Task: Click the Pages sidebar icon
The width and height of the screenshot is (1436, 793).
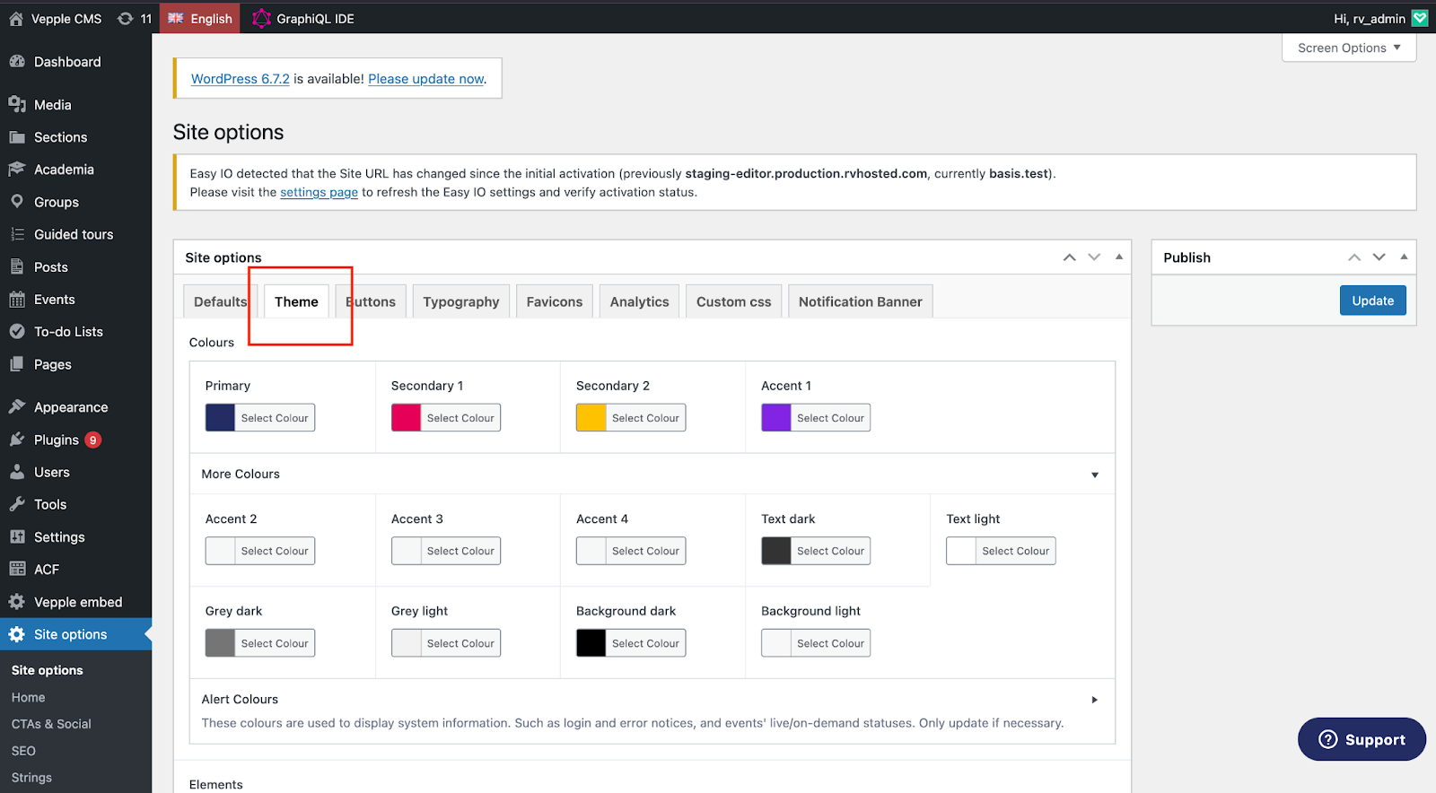Action: [17, 364]
